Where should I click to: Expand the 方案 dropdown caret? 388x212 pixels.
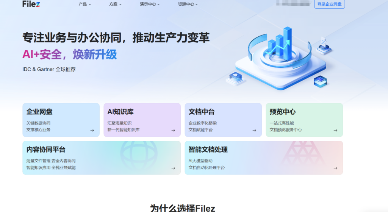tap(120, 5)
